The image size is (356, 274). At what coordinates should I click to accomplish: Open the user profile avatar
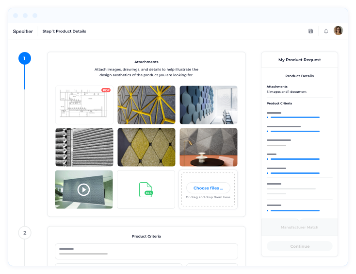338,31
